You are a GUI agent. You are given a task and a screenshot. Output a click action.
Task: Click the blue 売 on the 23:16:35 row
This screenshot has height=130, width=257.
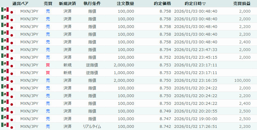(48, 80)
